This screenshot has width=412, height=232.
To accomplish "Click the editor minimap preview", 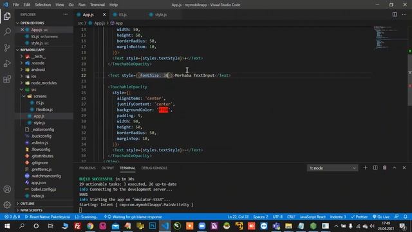I will pos(390,37).
